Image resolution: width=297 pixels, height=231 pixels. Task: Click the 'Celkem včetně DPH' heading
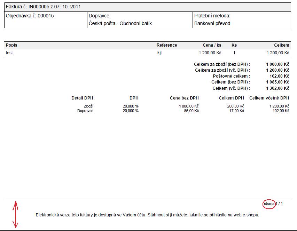(x=269, y=98)
